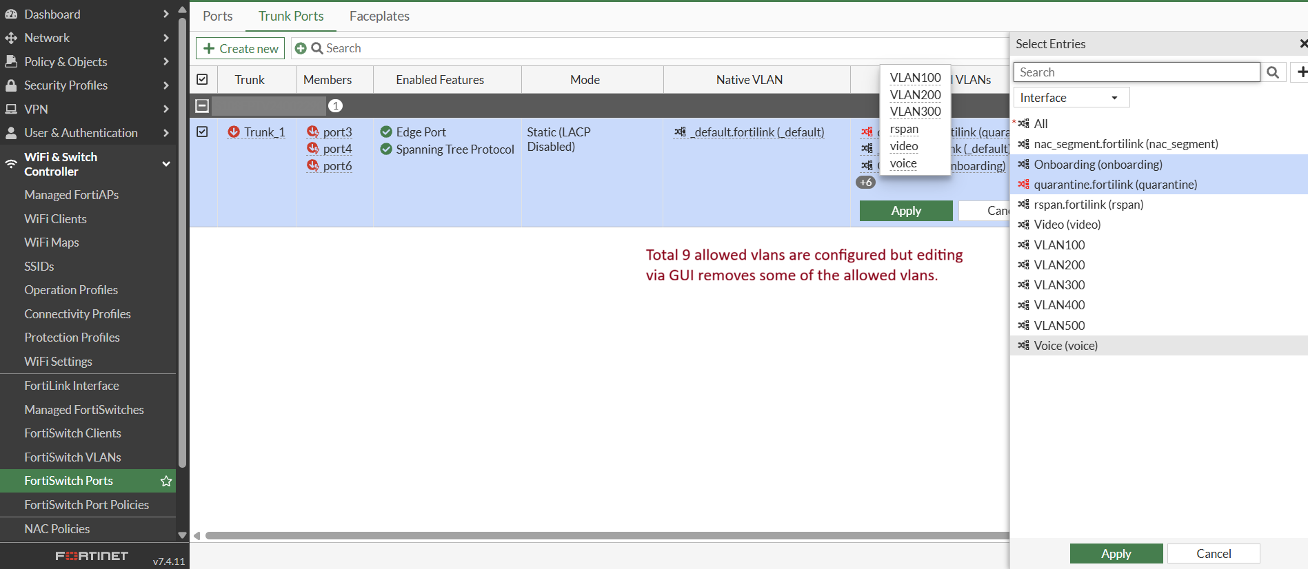Click the sidebar vertical scrollbar
This screenshot has width=1308, height=569.
pos(183,241)
